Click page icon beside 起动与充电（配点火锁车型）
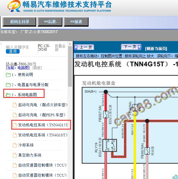 [x=15, y=105]
